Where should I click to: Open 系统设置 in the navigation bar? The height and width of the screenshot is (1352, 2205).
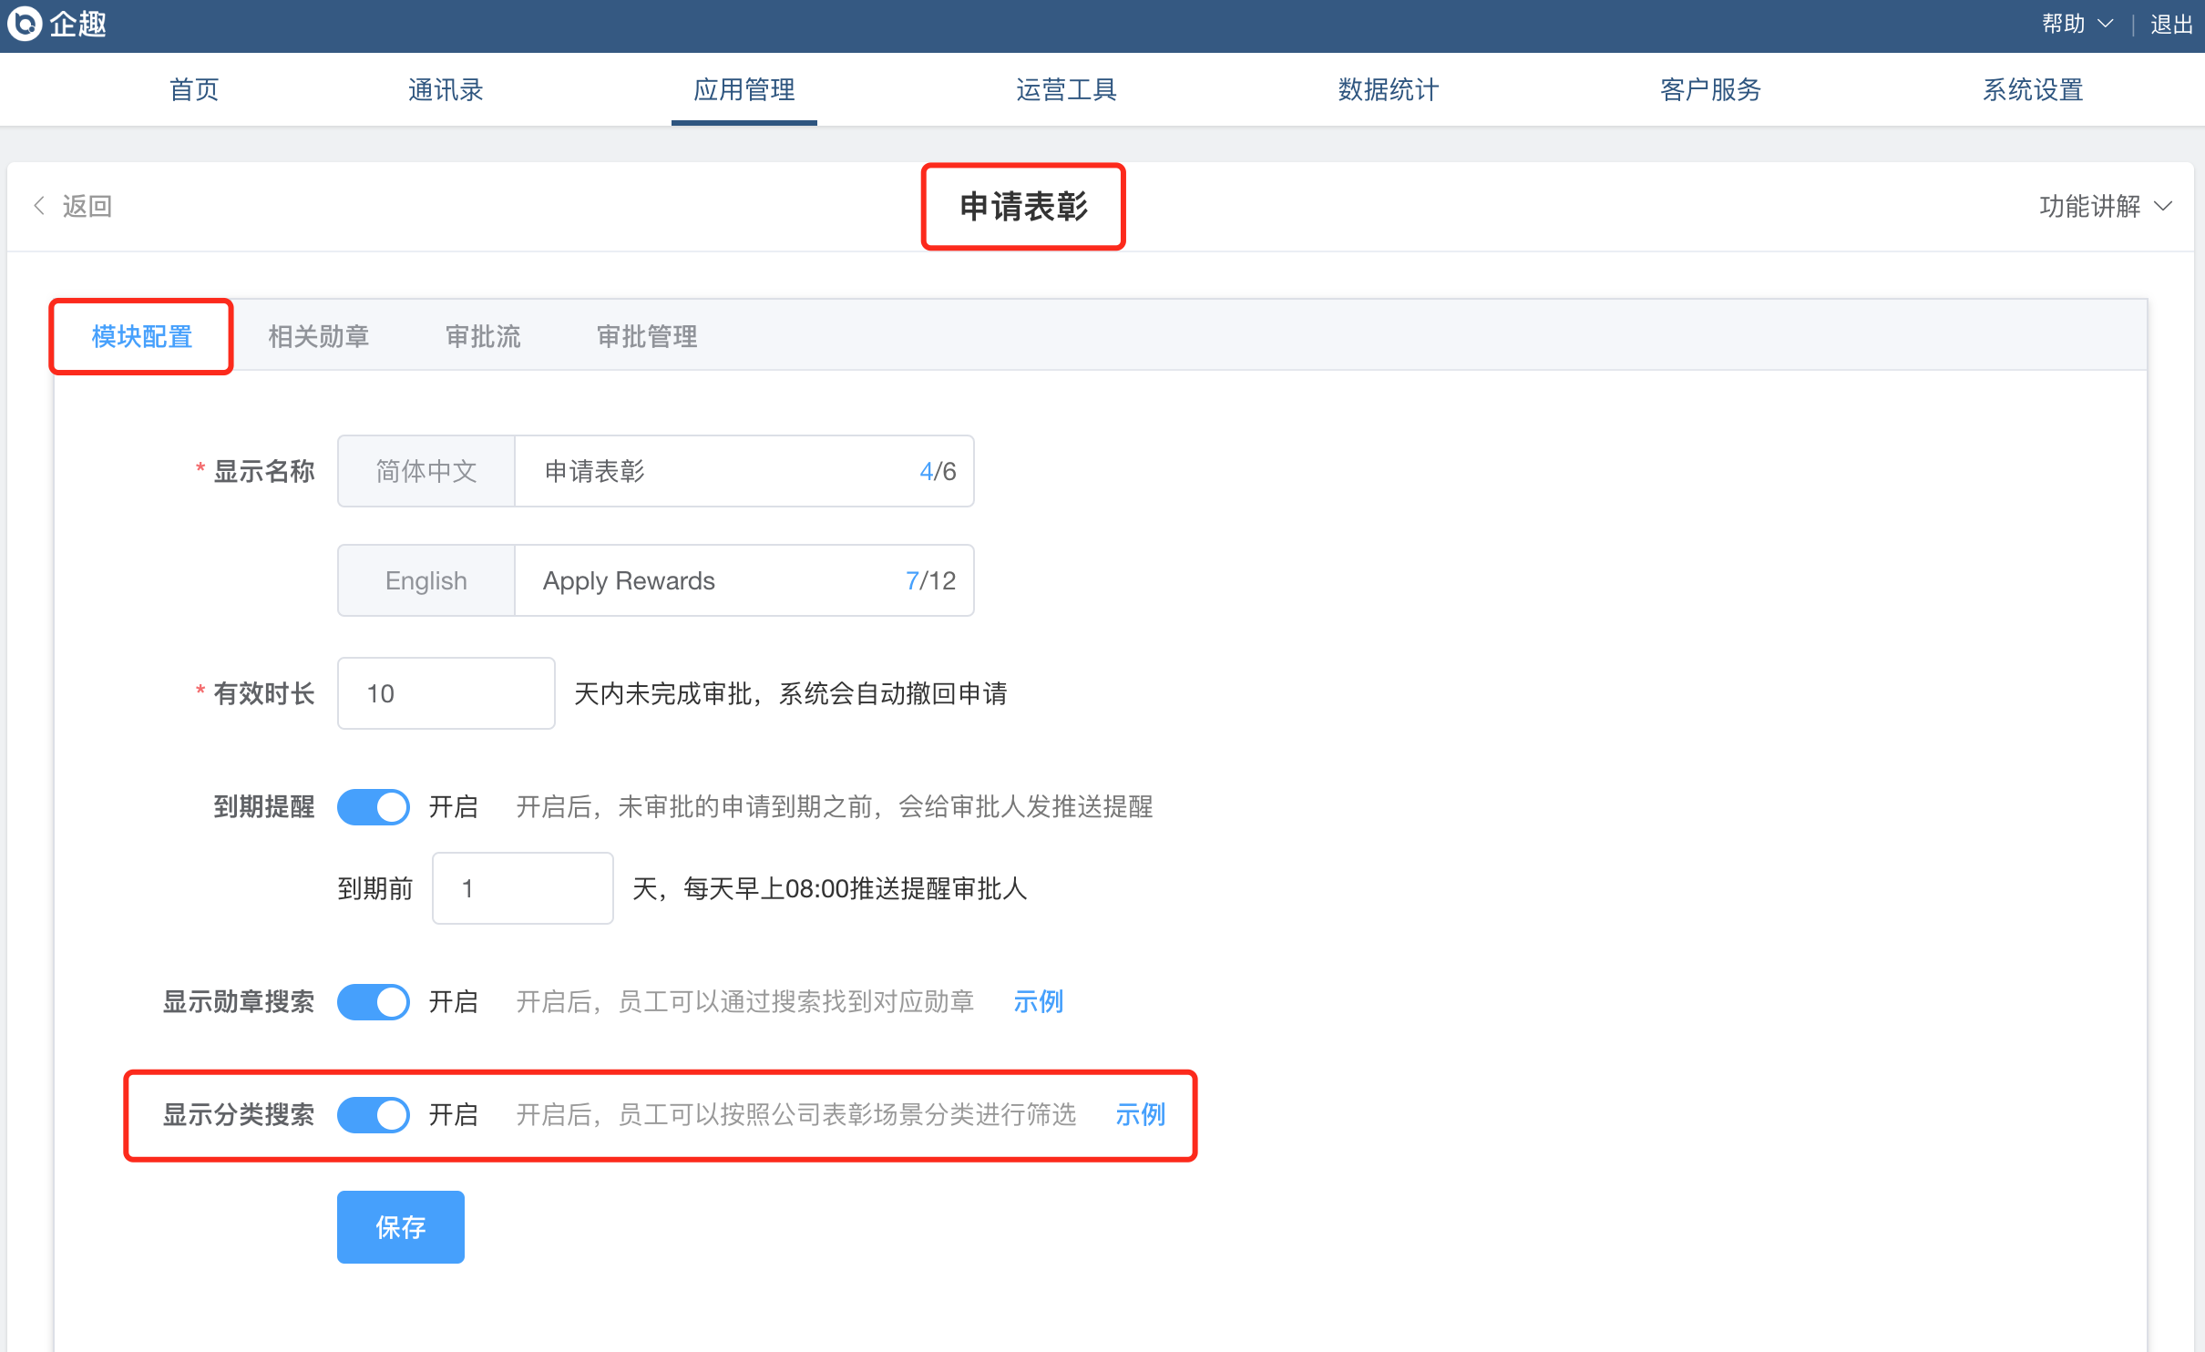(x=2033, y=89)
